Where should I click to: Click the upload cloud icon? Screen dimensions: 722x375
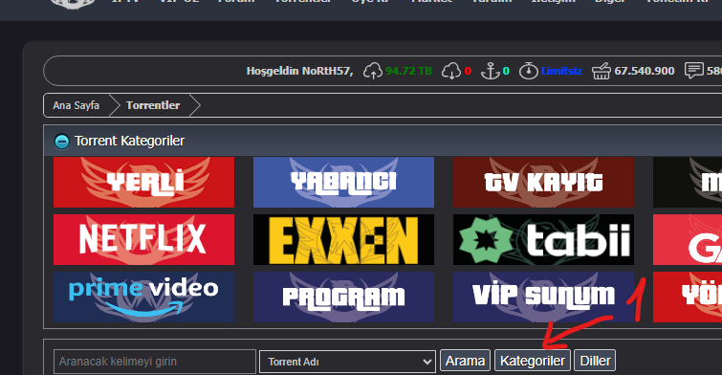coord(373,71)
